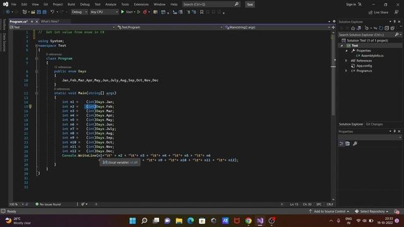Open the Build menu
404x227 pixels.
point(71,4)
